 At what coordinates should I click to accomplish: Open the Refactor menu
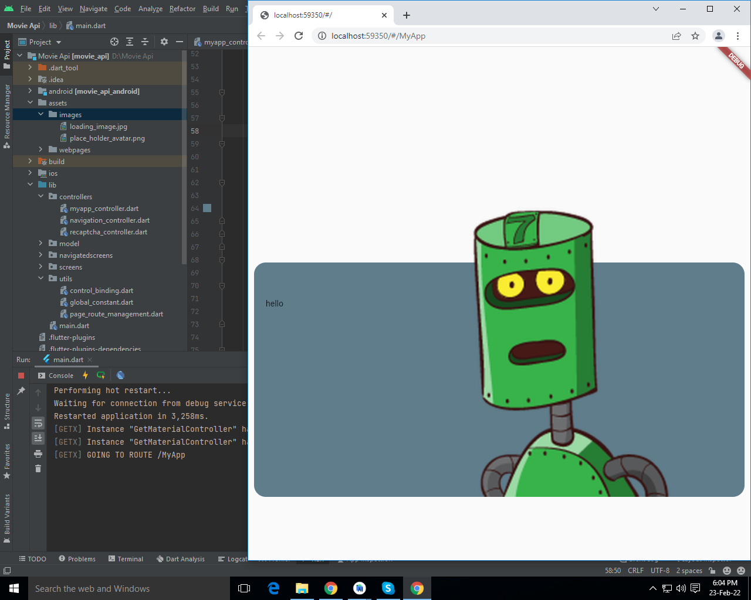click(182, 9)
